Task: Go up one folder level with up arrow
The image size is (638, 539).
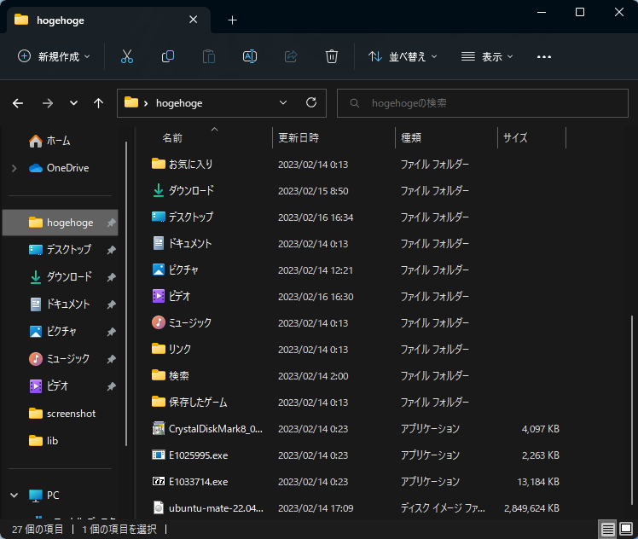Action: (99, 102)
